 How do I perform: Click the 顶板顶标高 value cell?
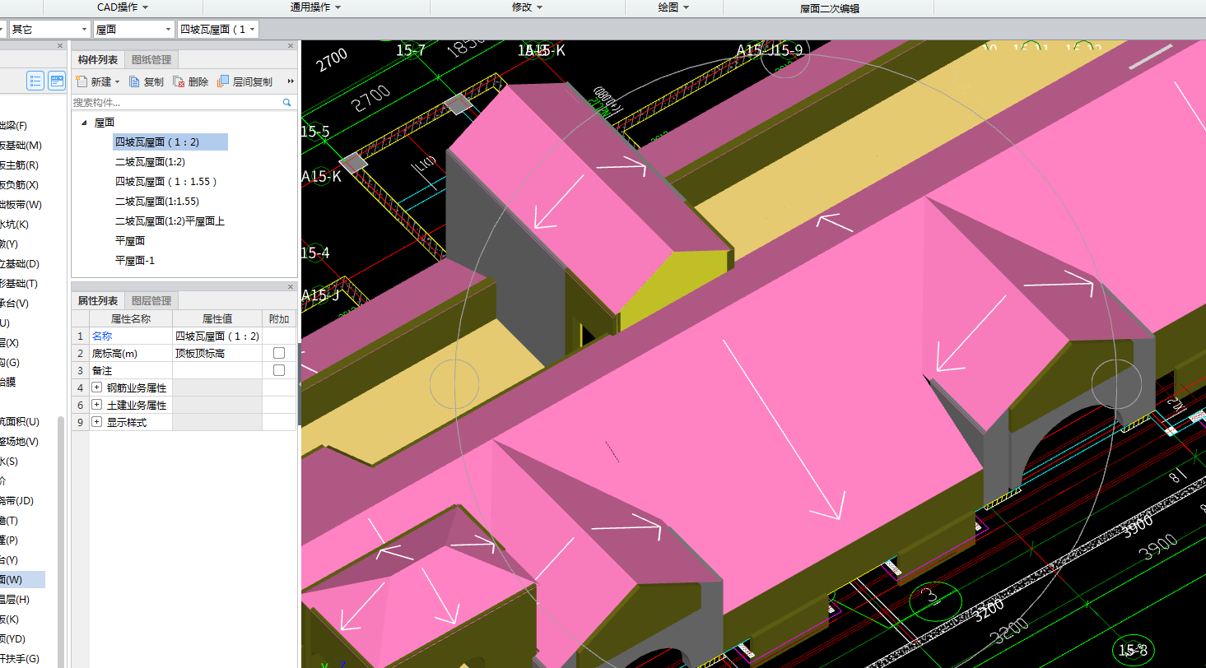pyautogui.click(x=217, y=353)
